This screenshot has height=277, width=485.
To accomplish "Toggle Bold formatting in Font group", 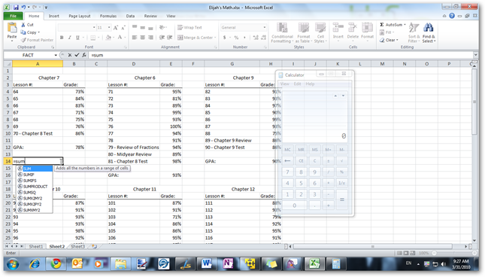I will [62, 38].
